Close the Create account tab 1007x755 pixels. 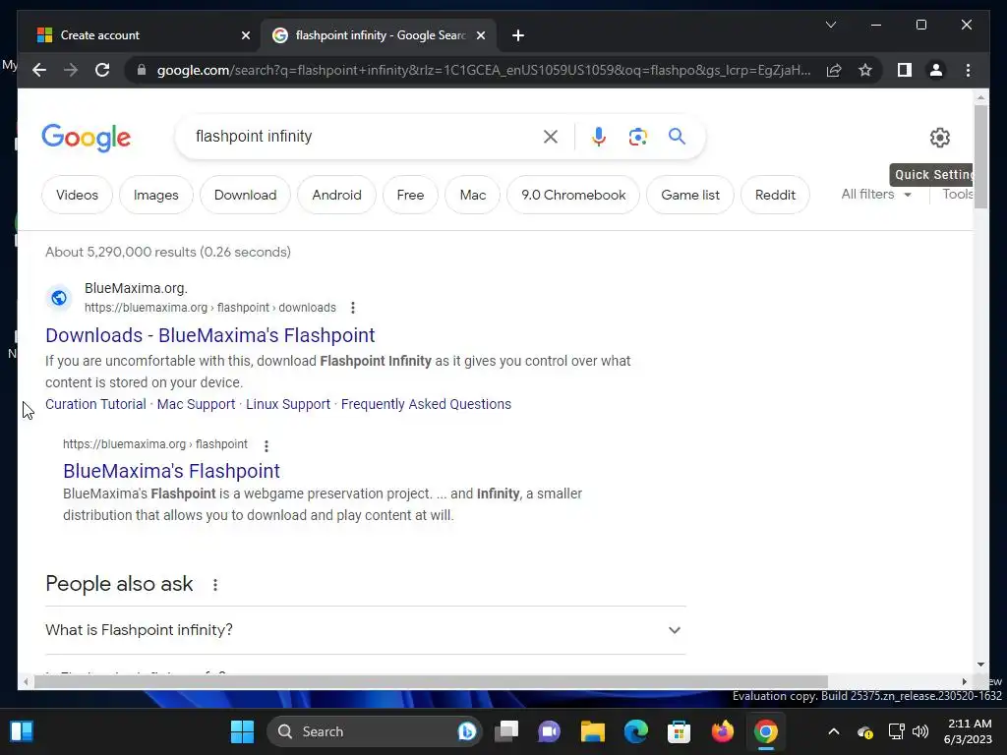[245, 35]
